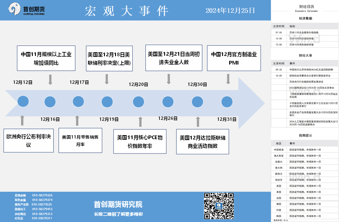The width and height of the screenshot is (339, 222).
Task: Click the 数据来源: Wind footnote
Action: (x=281, y=220)
